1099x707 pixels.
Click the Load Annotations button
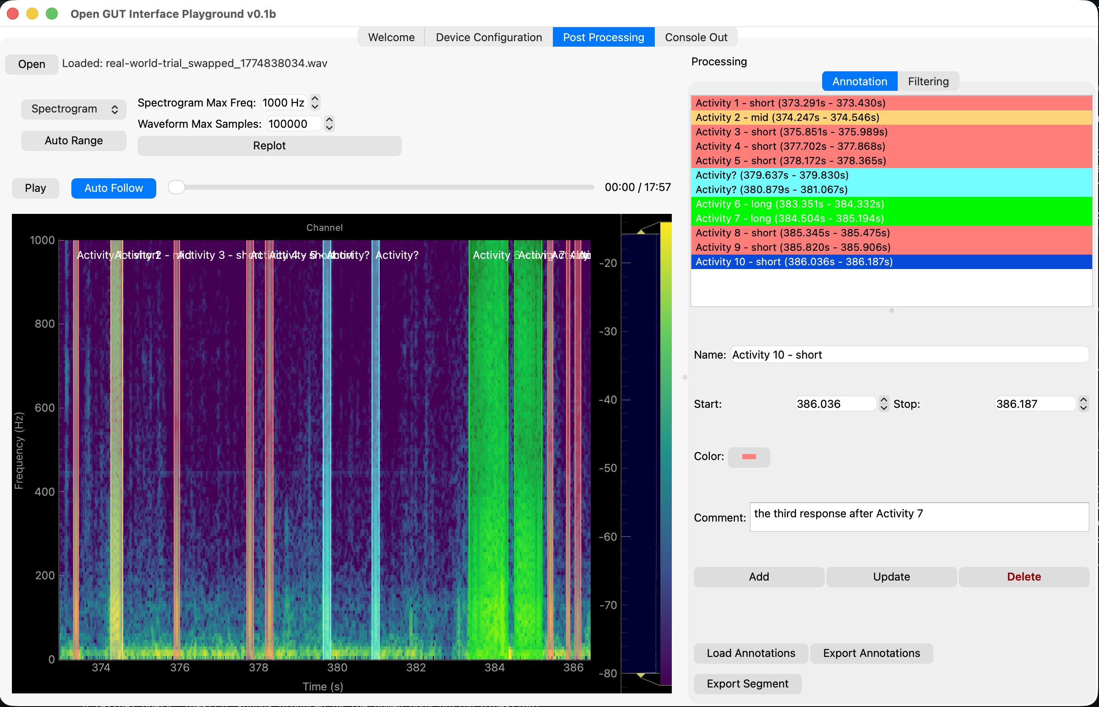(751, 653)
